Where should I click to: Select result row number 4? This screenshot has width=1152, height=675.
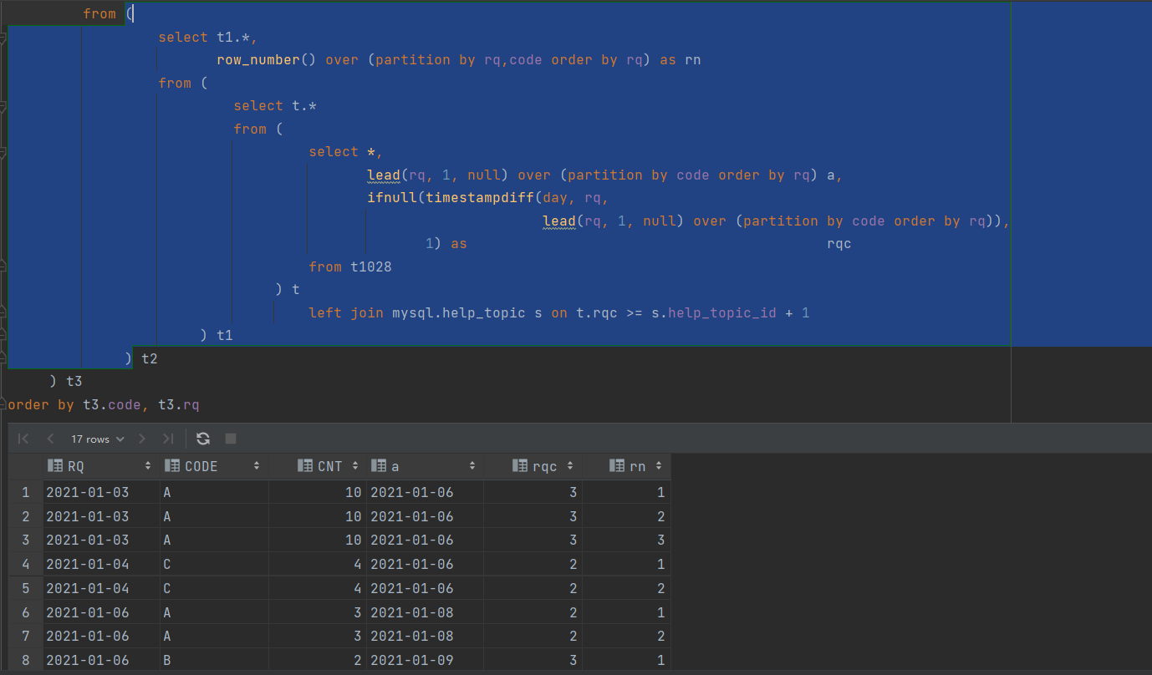tap(25, 564)
